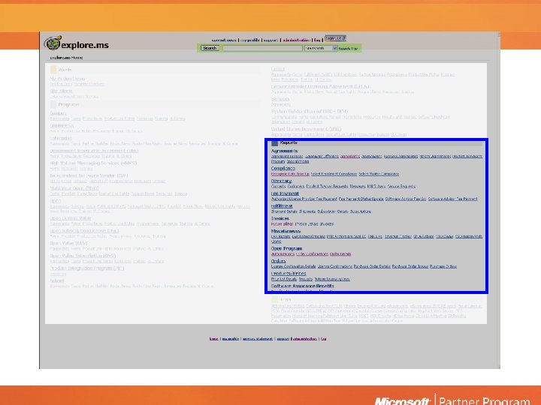Click the Reports section icon
The width and height of the screenshot is (541, 405).
pos(275,143)
